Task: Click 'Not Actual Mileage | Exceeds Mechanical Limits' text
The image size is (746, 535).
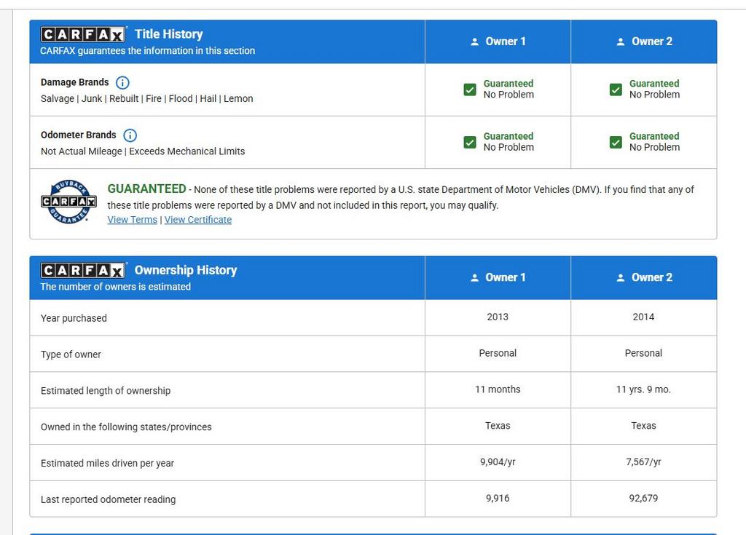Action: [x=143, y=151]
